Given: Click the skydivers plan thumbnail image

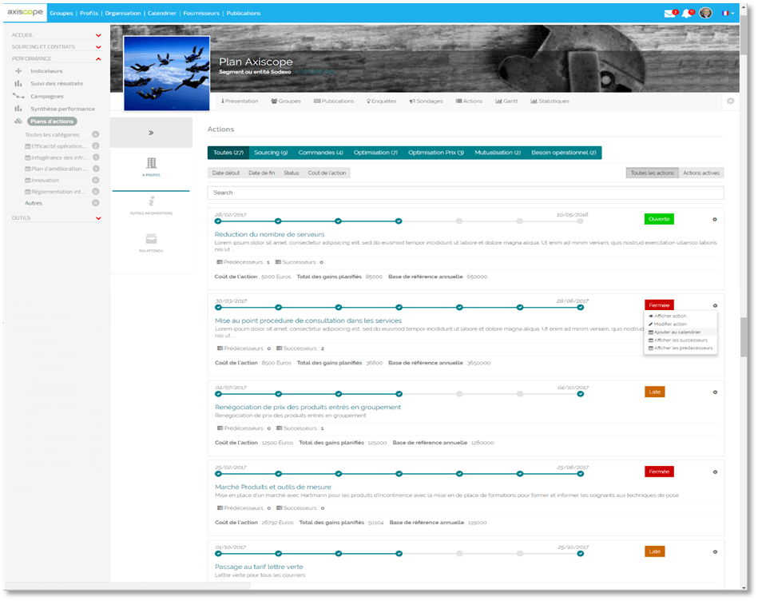Looking at the screenshot, I should pos(167,74).
